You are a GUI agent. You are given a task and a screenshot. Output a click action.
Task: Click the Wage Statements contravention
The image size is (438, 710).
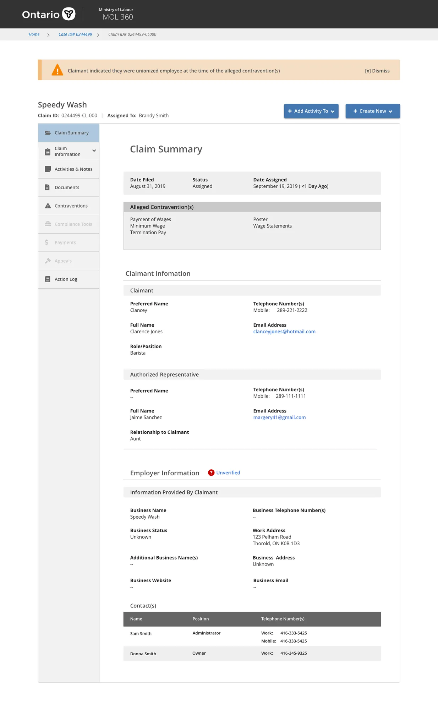point(272,226)
